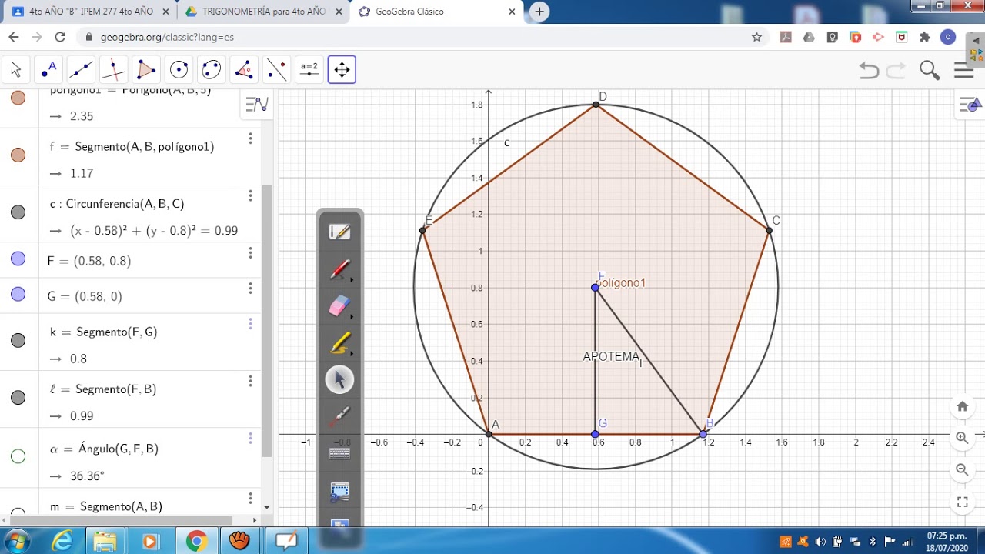Open the graphics view style bar
This screenshot has height=554, width=985.
[972, 105]
